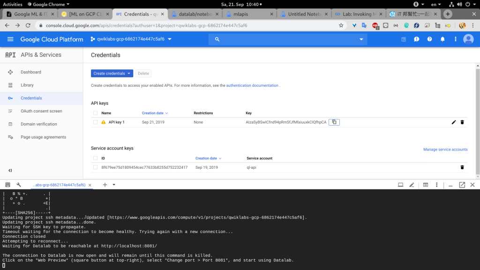The width and height of the screenshot is (480, 270).
Task: Delete API key 1 with trash icon
Action: (x=462, y=122)
